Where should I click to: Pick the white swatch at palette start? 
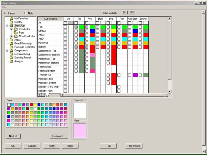9,105
